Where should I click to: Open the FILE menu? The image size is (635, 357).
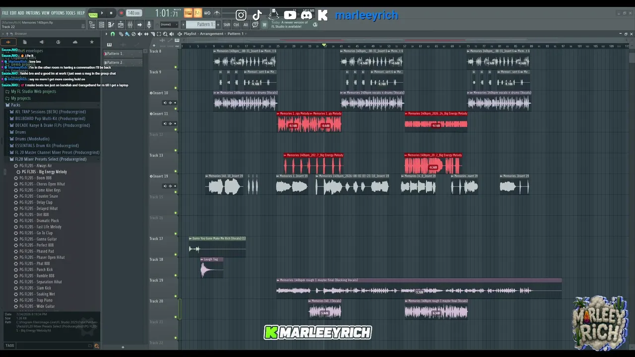pos(5,13)
